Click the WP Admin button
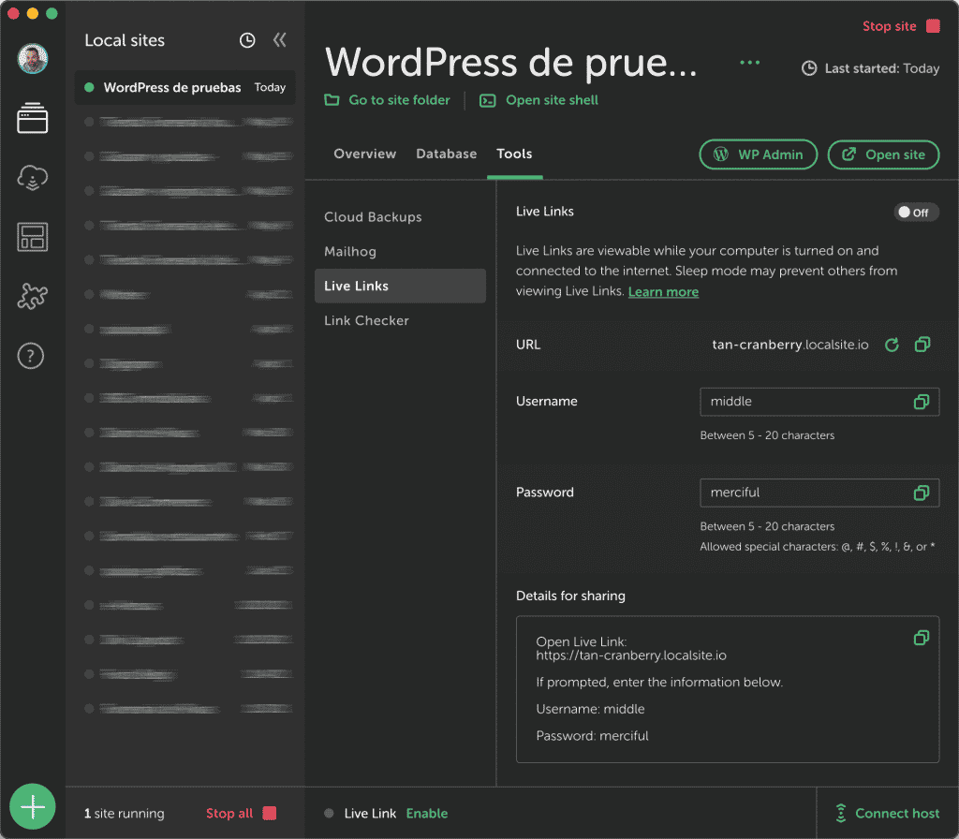The height and width of the screenshot is (839, 959). (x=758, y=155)
